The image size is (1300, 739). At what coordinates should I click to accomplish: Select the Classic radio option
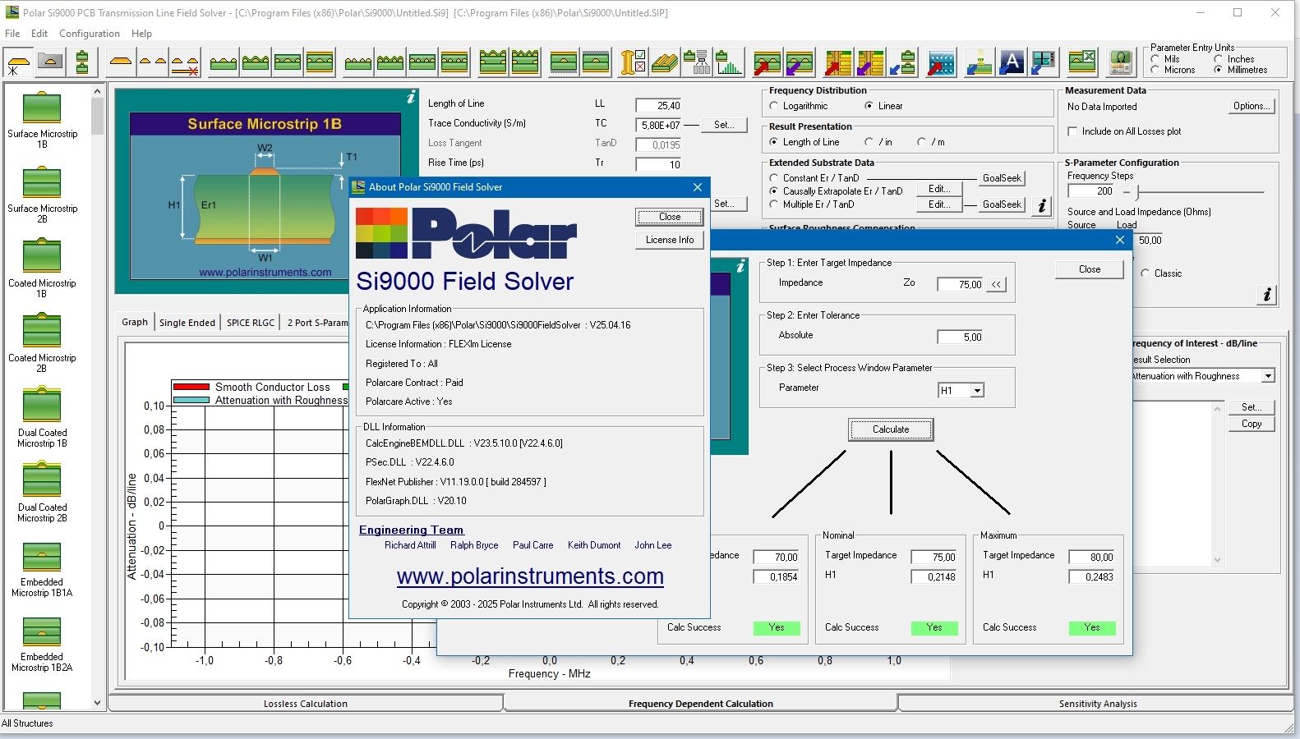click(x=1161, y=273)
